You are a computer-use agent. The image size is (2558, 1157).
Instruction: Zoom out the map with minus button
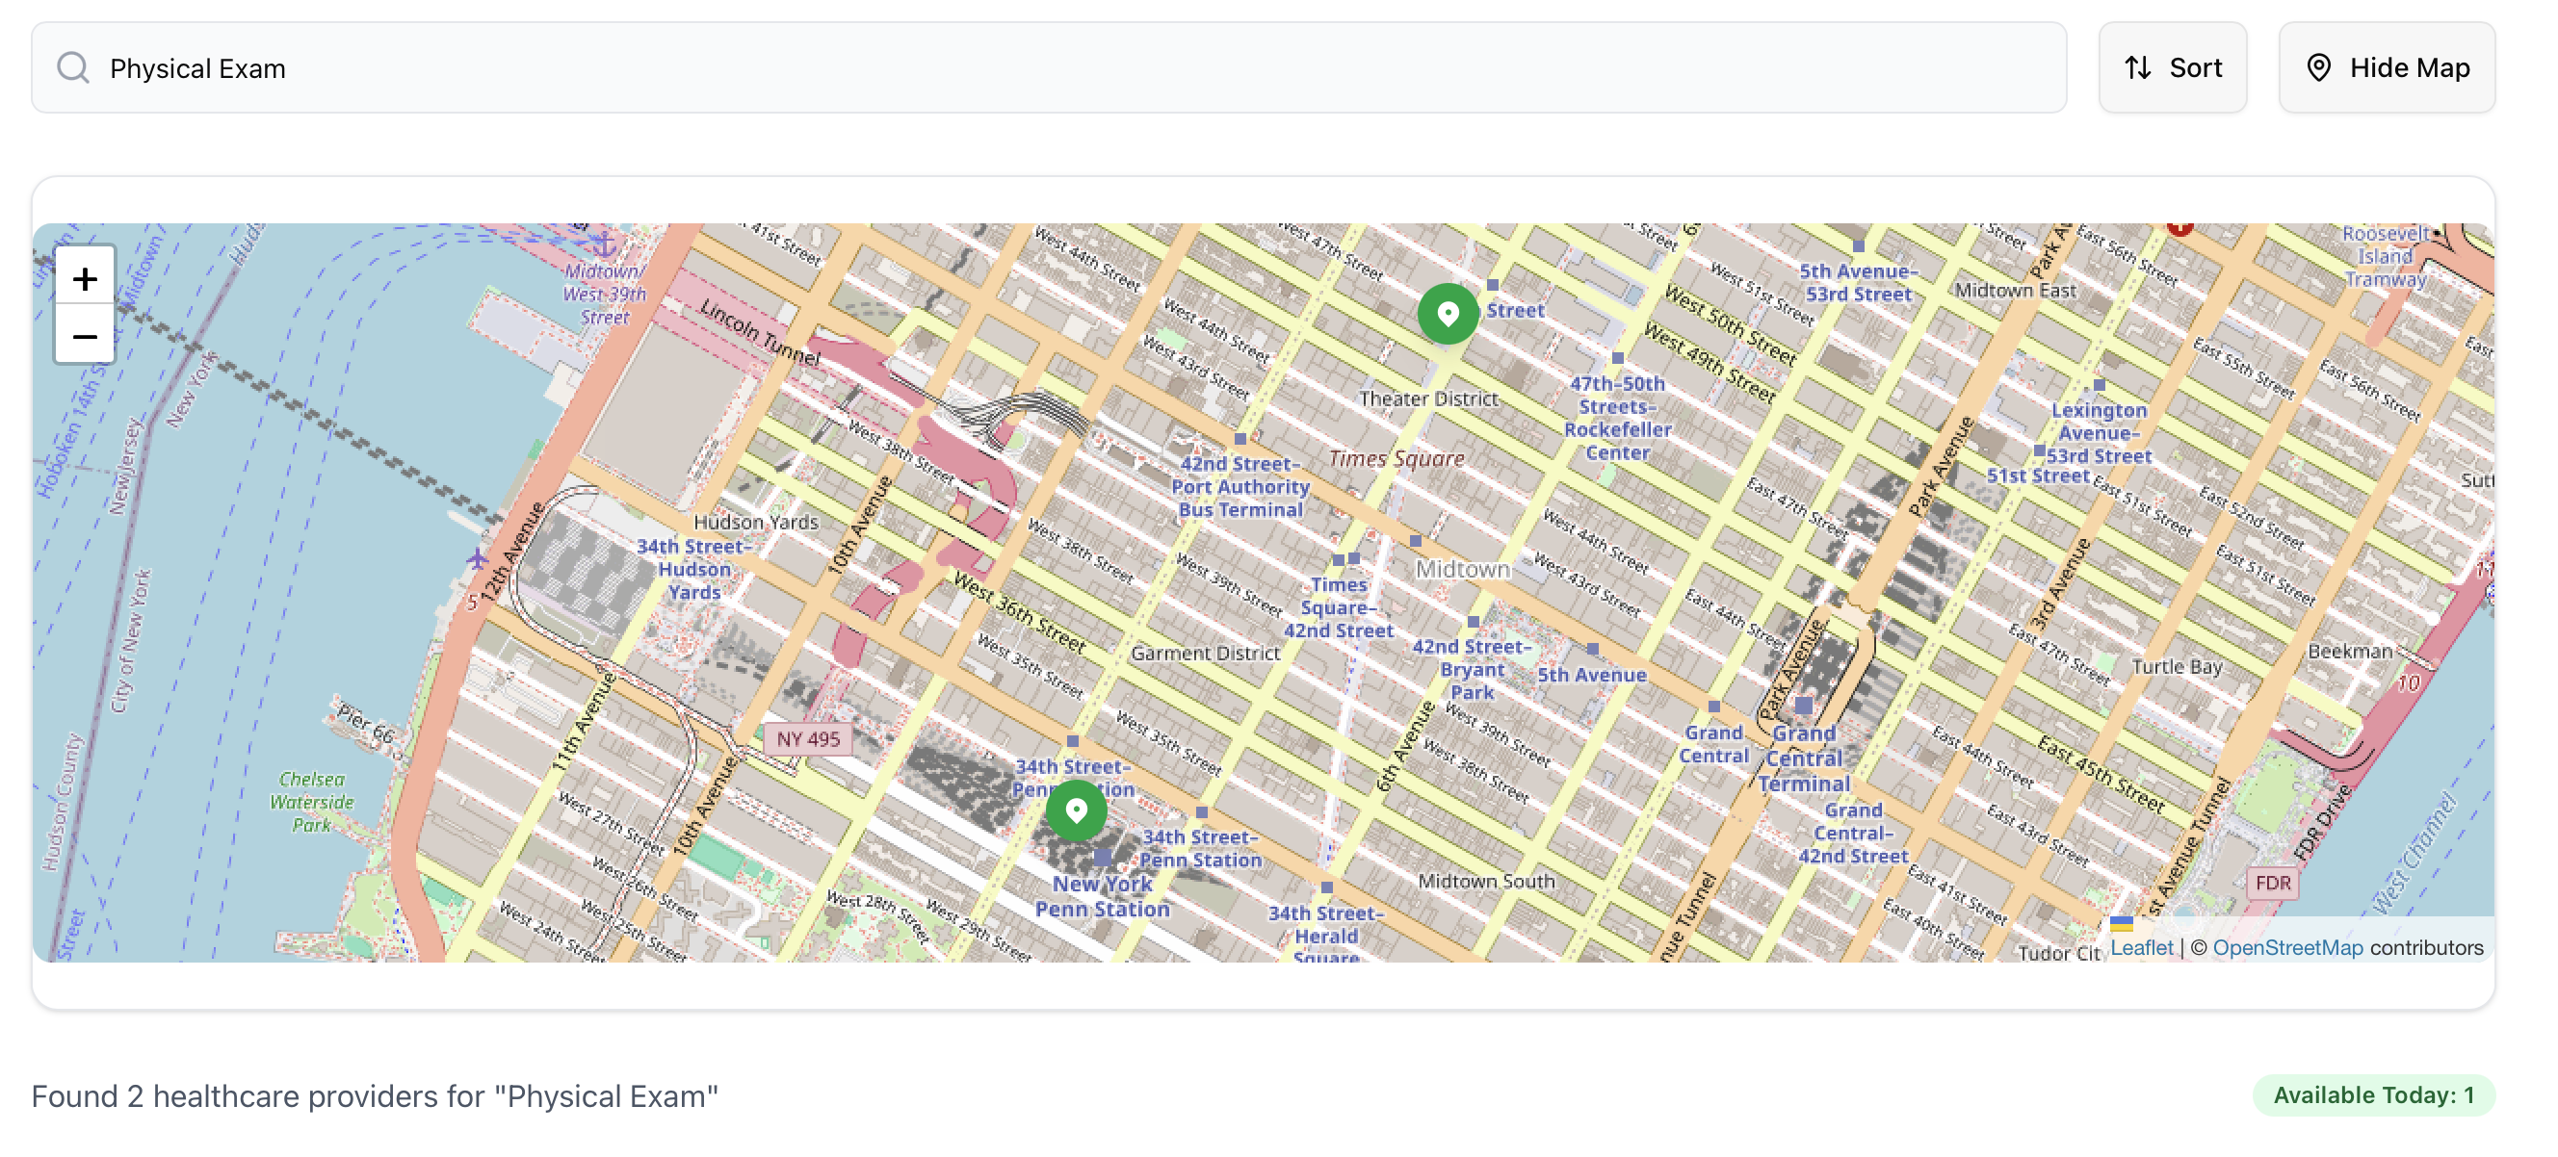85,336
